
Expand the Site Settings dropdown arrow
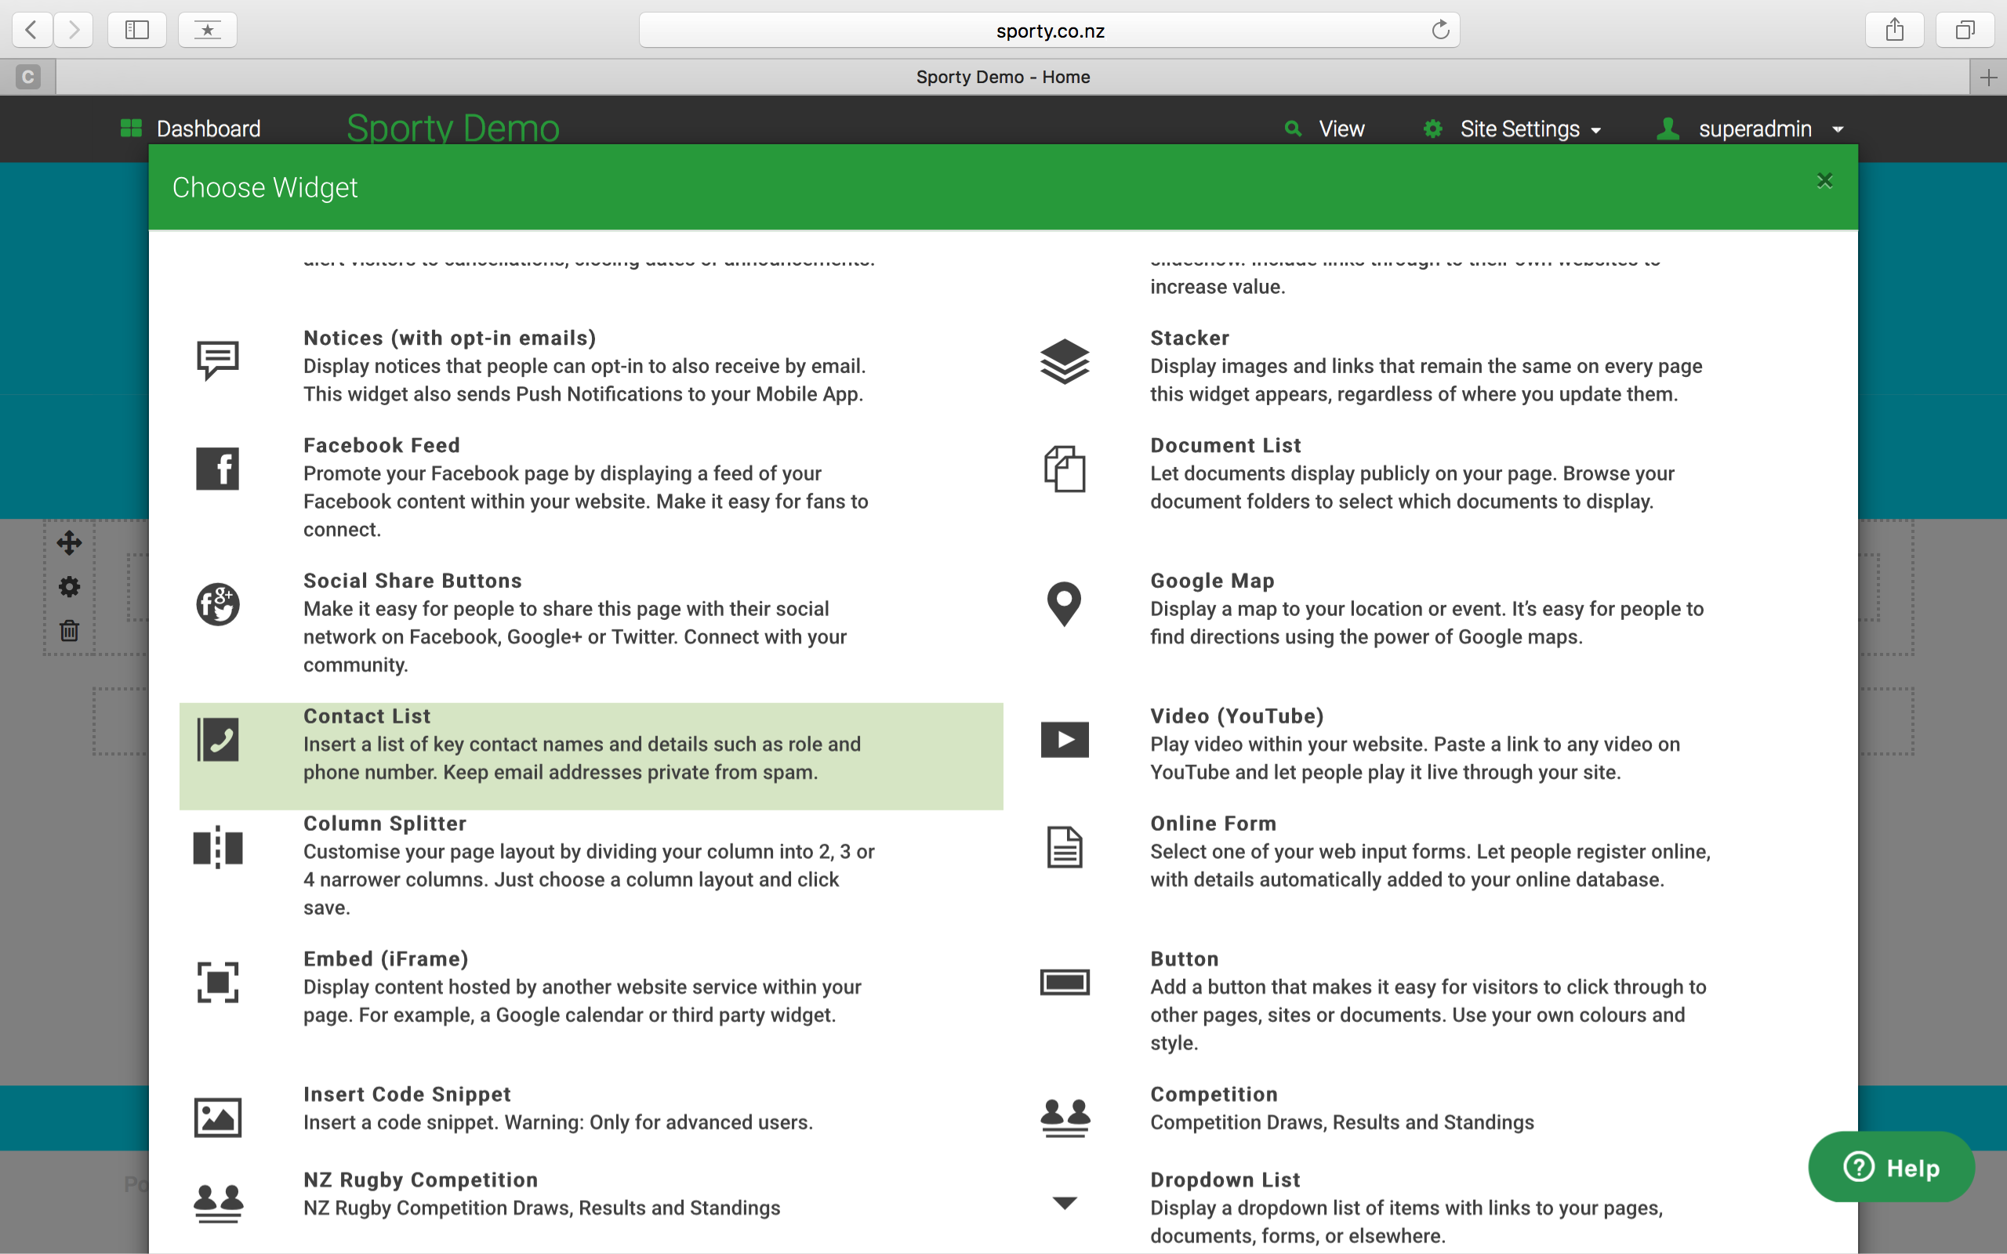1596,131
